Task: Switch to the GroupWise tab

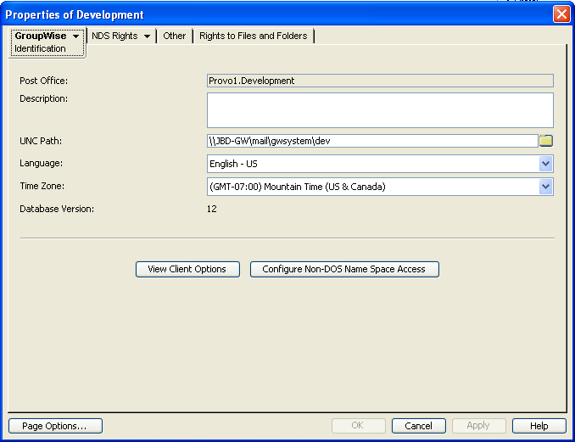Action: (x=40, y=36)
